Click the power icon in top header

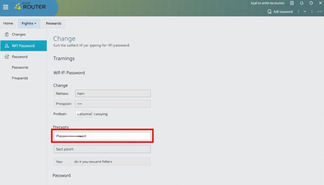(302, 3)
